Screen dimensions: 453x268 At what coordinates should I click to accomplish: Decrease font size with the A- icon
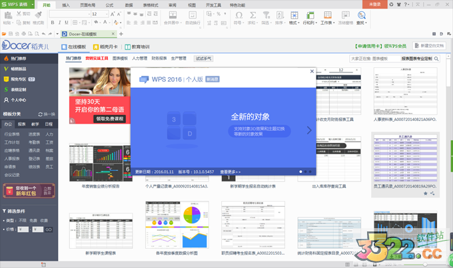click(119, 14)
